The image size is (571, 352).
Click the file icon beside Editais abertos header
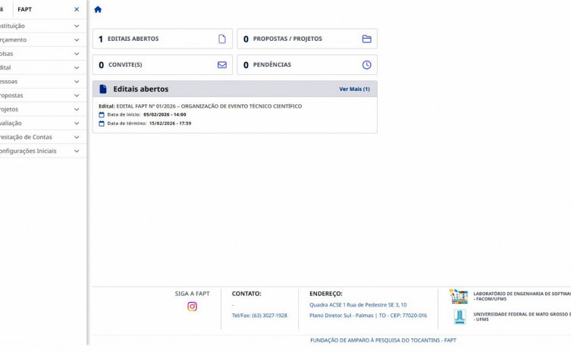click(103, 89)
